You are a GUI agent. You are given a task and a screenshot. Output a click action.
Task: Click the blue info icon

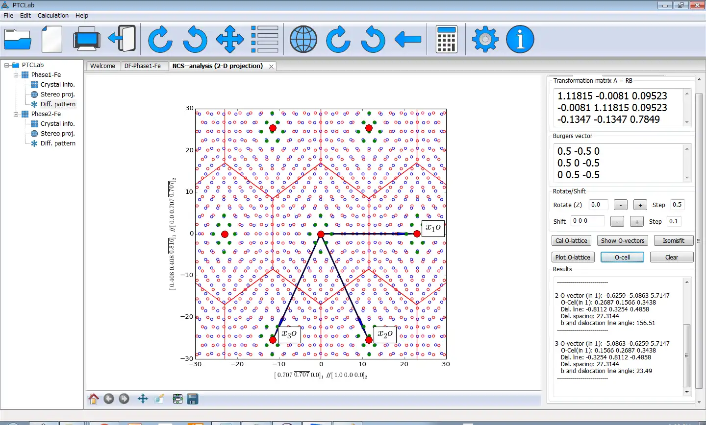click(x=520, y=39)
